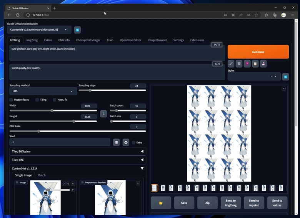The image size is (300, 218).
Task: Check the Extra seed option
Action: [x=133, y=143]
